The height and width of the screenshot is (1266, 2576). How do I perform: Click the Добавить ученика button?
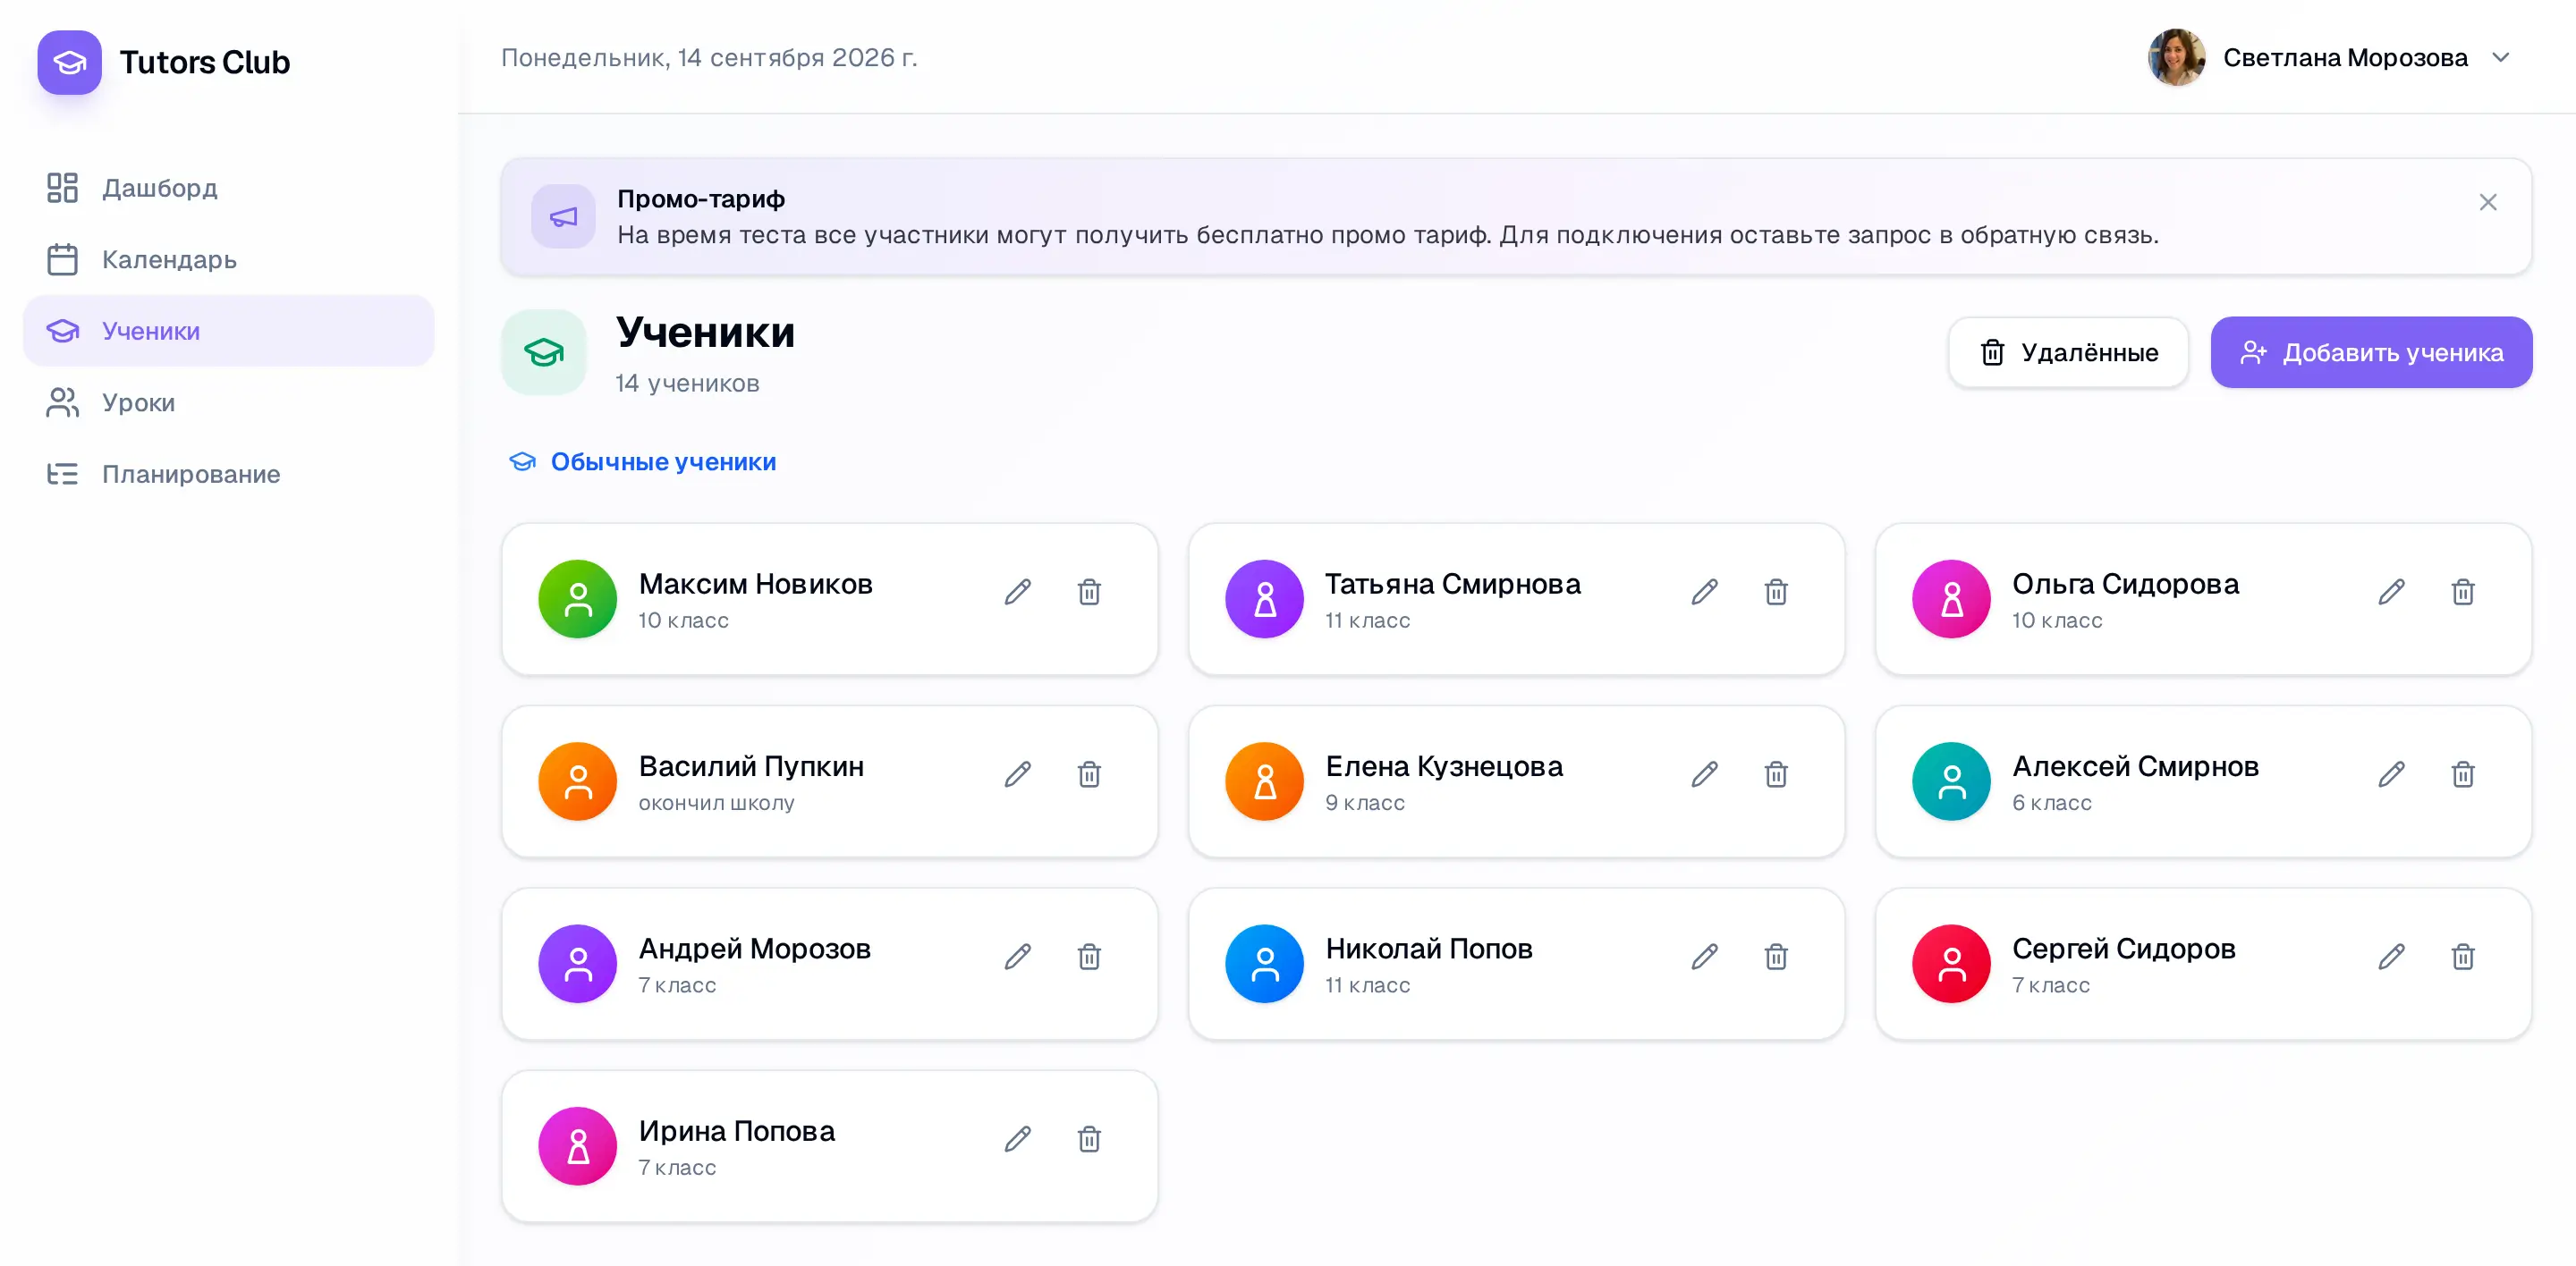[x=2371, y=353]
